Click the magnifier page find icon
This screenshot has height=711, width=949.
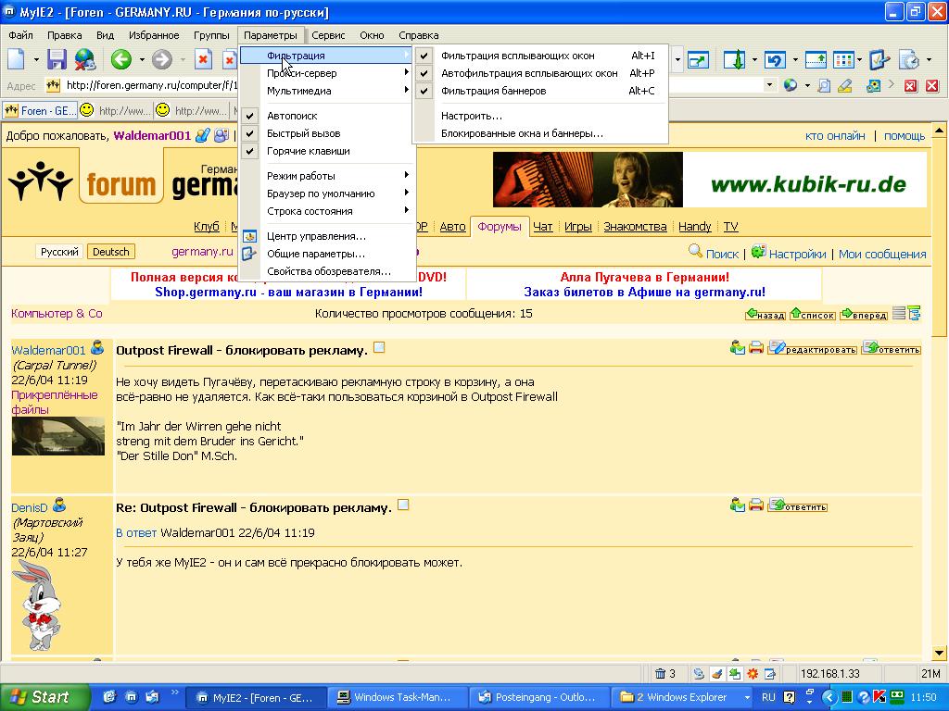(824, 85)
